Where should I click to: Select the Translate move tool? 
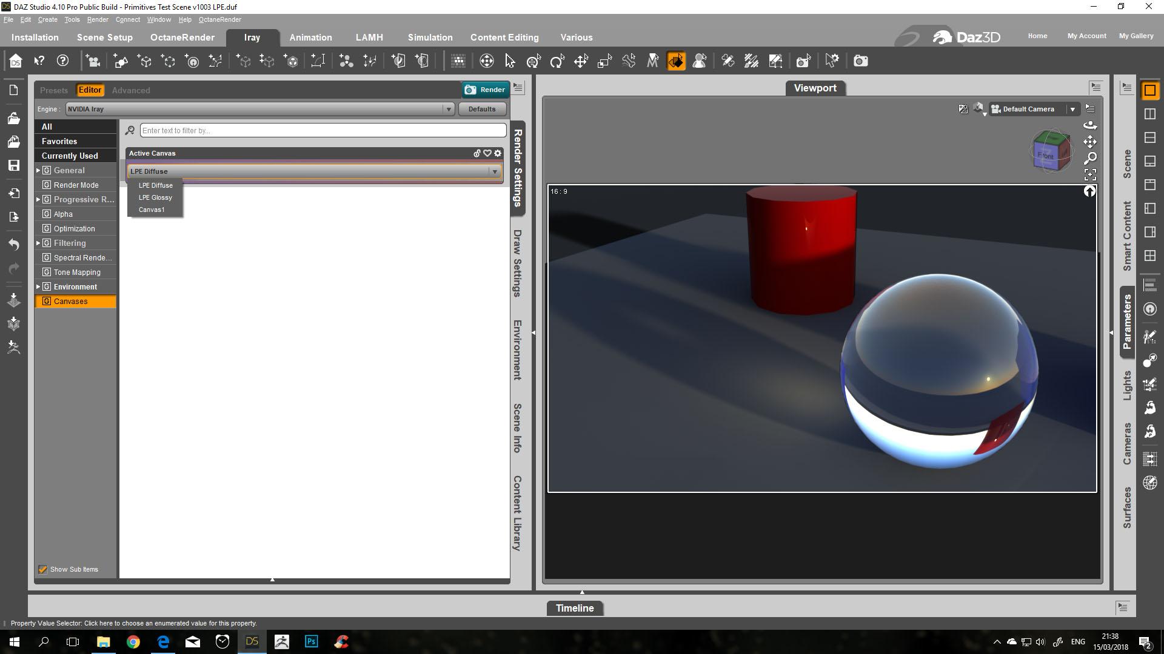coord(581,61)
